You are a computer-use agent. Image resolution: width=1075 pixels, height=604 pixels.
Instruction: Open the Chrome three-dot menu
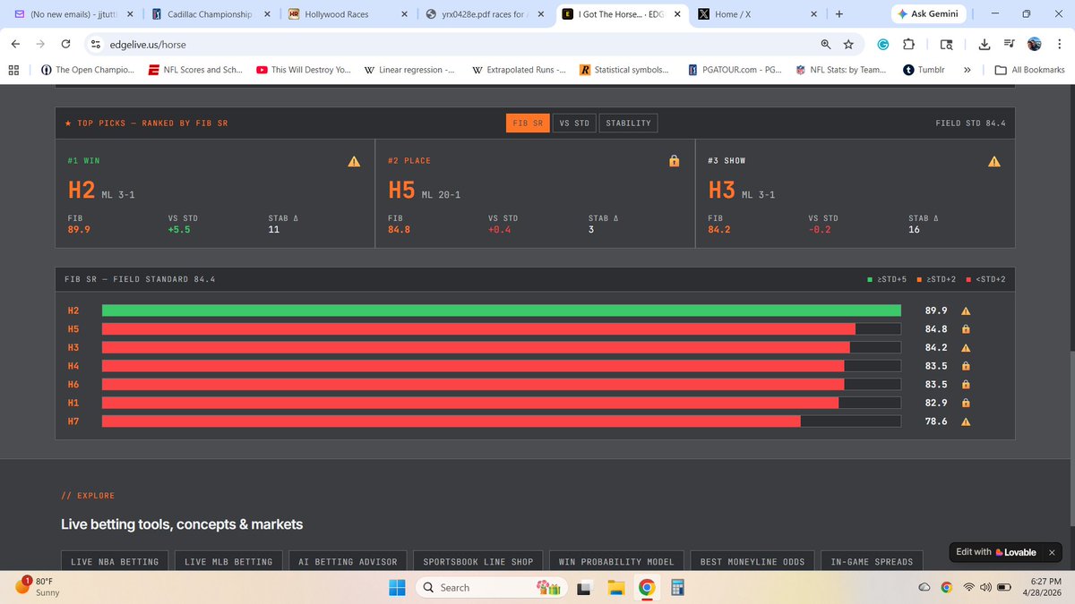click(x=1060, y=44)
